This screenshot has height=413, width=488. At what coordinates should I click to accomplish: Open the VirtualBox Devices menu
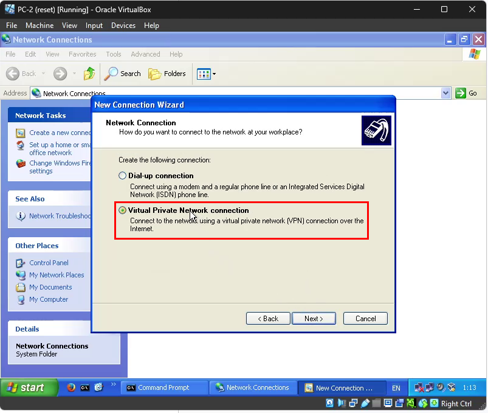click(123, 26)
